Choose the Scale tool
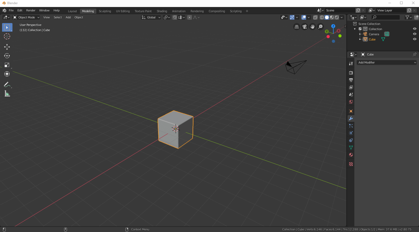The height and width of the screenshot is (232, 419). pyautogui.click(x=7, y=65)
